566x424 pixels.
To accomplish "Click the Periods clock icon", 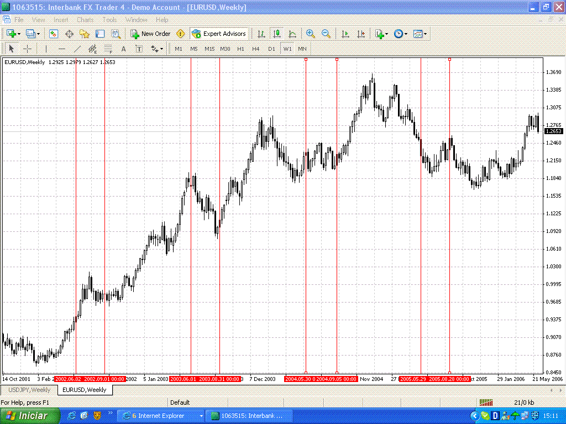I will pos(398,34).
